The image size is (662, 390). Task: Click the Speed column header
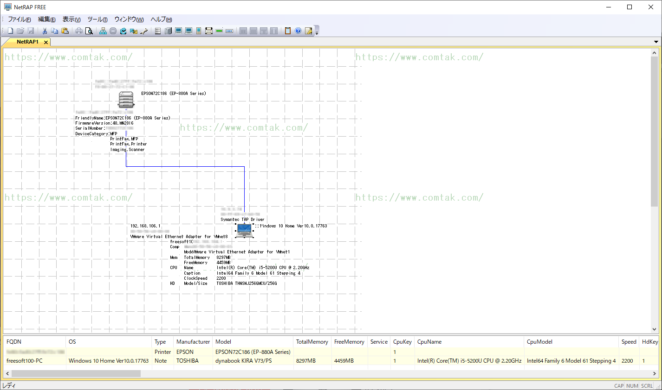click(x=629, y=342)
